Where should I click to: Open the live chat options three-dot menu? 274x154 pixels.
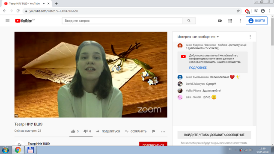click(x=250, y=37)
